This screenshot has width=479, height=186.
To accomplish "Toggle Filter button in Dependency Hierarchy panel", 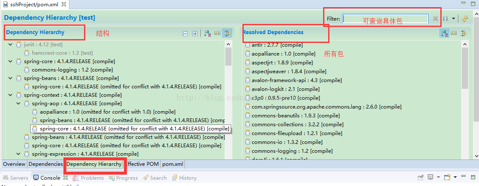I will pos(227,33).
